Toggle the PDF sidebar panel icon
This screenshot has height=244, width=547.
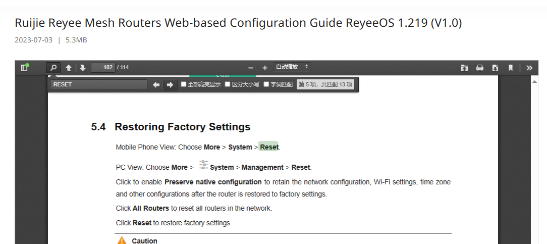[24, 67]
